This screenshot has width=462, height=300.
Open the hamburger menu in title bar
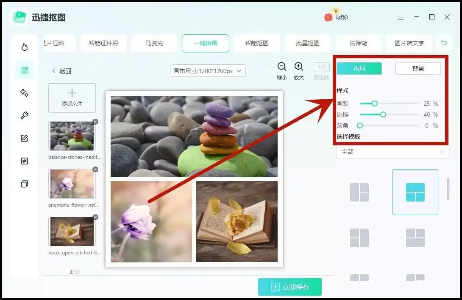click(x=401, y=17)
